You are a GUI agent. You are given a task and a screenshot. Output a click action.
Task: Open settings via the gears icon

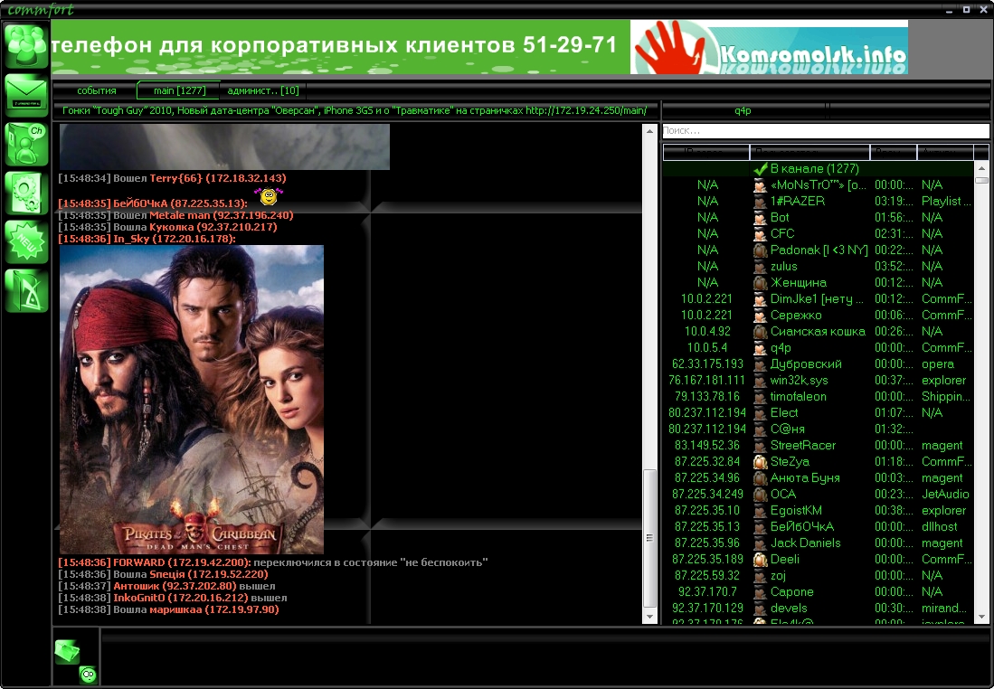(26, 193)
